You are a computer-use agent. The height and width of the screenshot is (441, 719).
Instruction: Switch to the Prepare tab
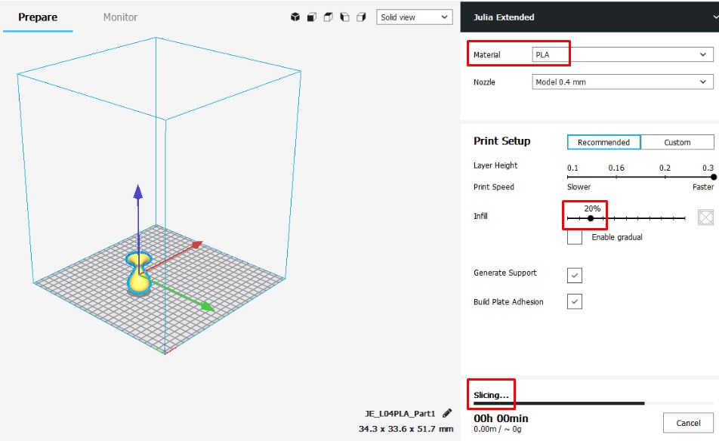tap(38, 17)
